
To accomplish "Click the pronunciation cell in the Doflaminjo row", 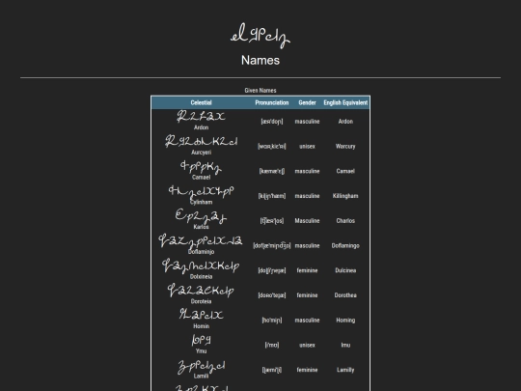I will coord(272,246).
